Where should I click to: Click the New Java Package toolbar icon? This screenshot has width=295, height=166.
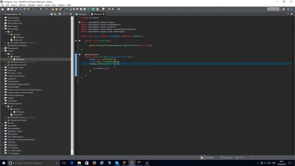click(24, 9)
